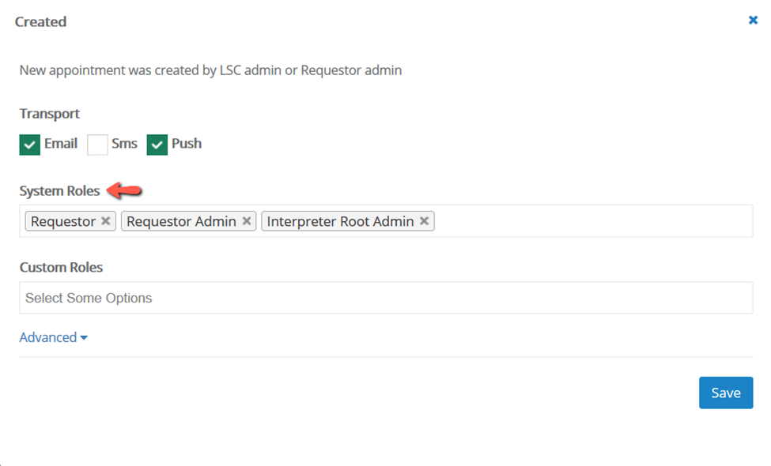Click the caret arrow beside Advanced
The width and height of the screenshot is (771, 466).
tap(84, 338)
